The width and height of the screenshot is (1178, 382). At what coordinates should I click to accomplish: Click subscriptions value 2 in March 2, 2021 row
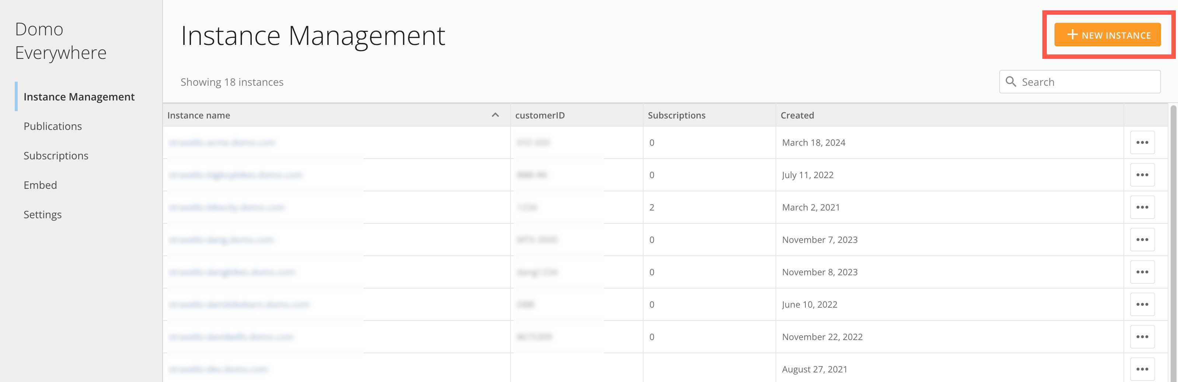click(x=652, y=207)
